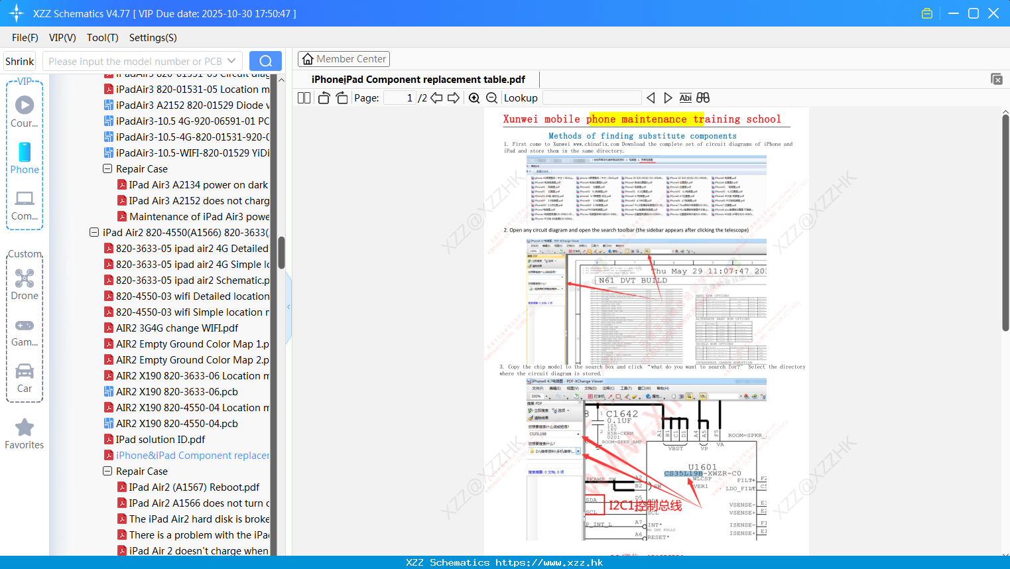Toggle the Abi whole-word match icon
This screenshot has width=1010, height=569.
pos(686,98)
